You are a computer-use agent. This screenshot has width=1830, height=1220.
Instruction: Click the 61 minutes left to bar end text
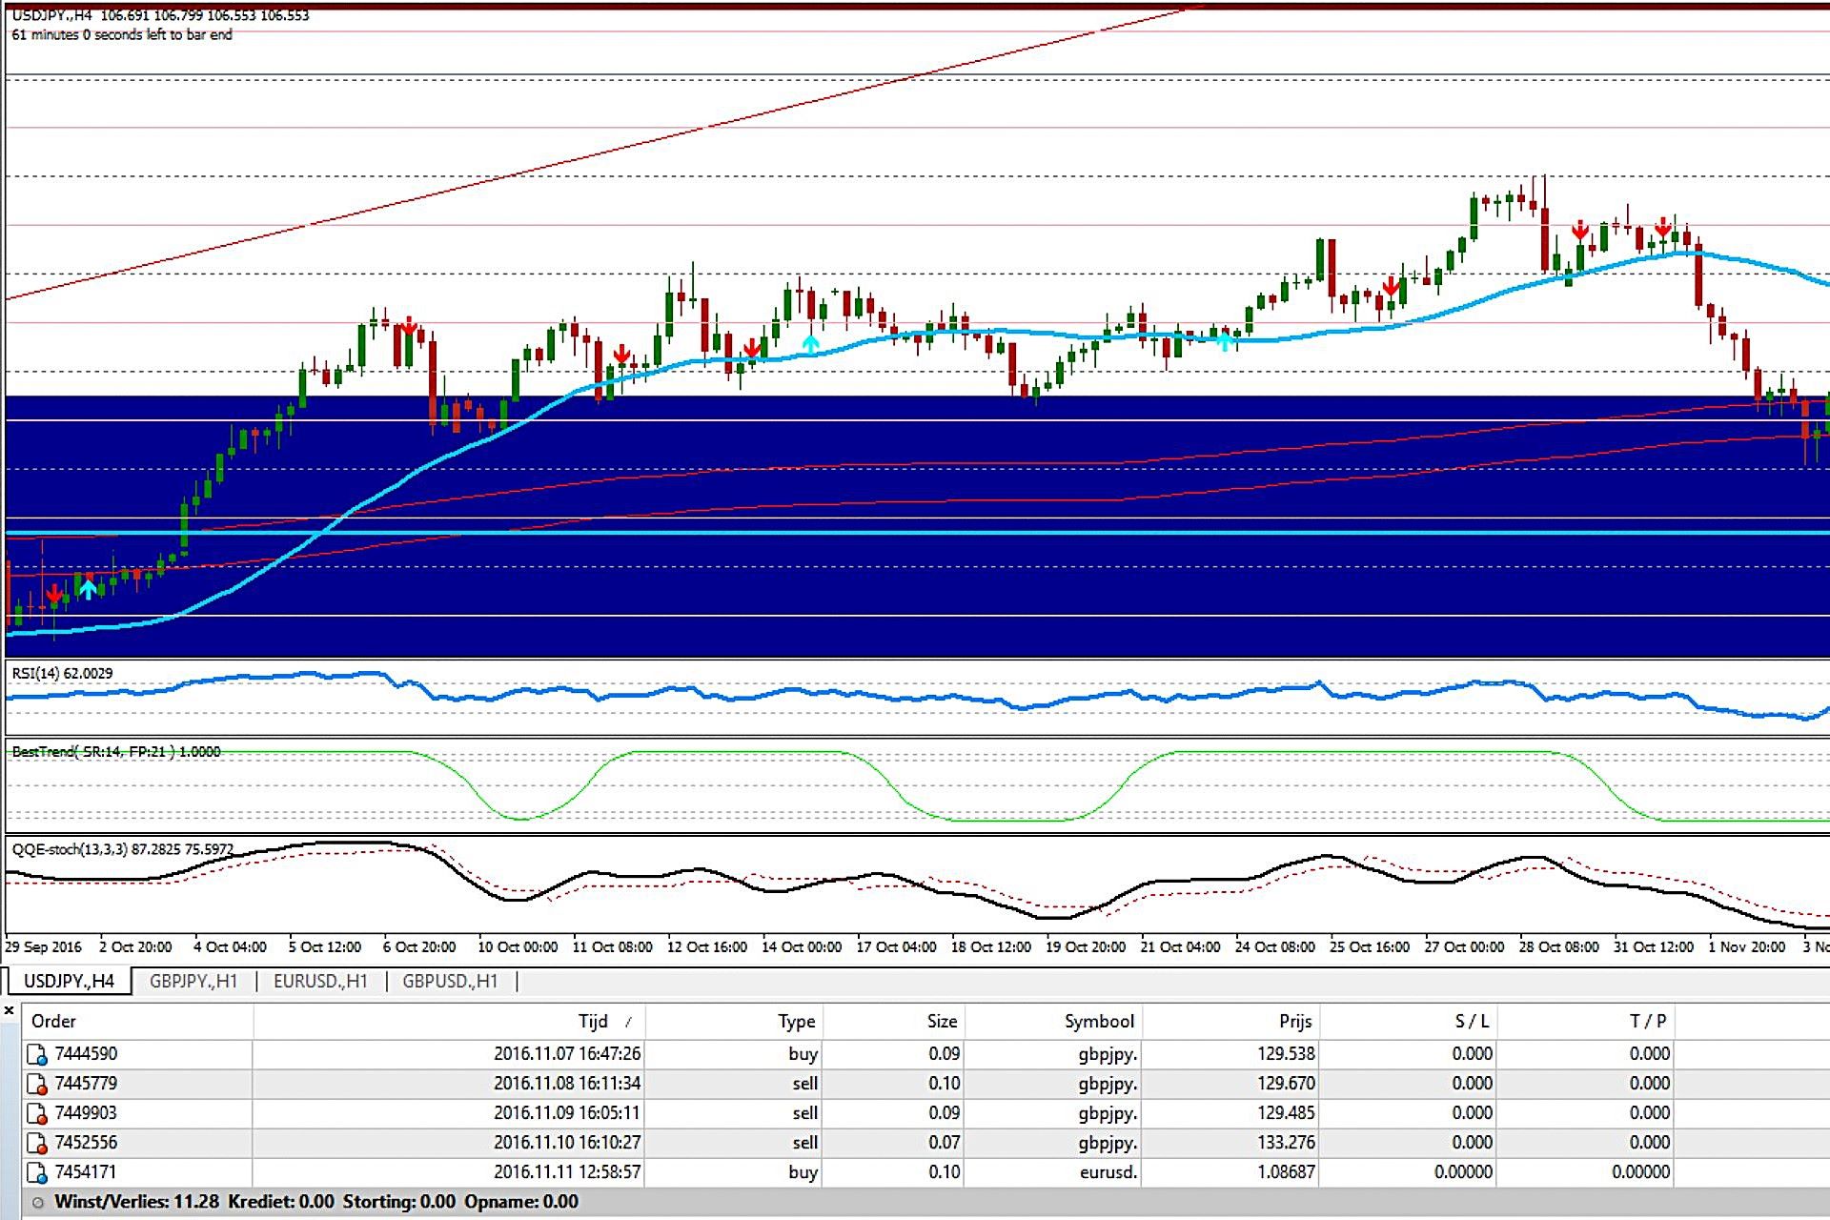pos(122,34)
